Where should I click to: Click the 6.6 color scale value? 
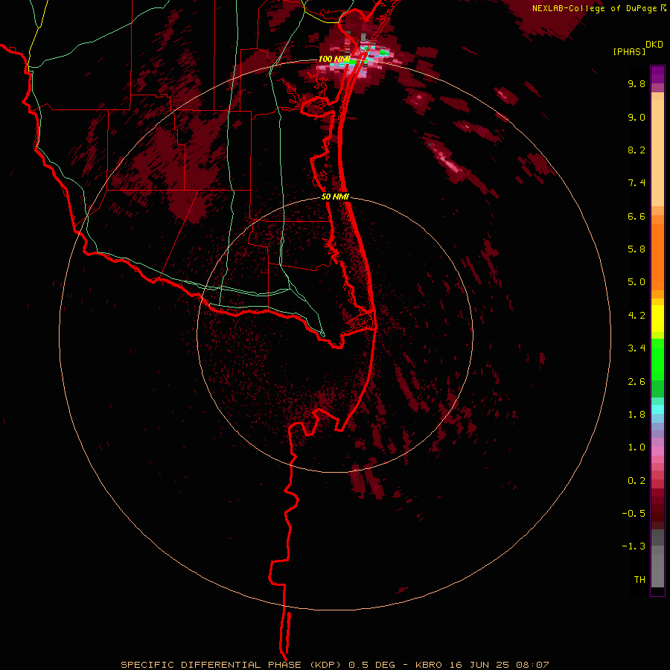coord(636,216)
